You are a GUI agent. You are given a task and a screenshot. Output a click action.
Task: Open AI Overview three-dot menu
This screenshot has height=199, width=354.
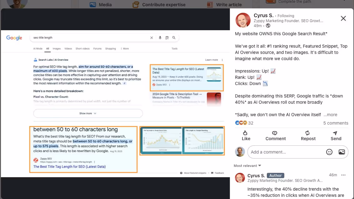pos(222,60)
